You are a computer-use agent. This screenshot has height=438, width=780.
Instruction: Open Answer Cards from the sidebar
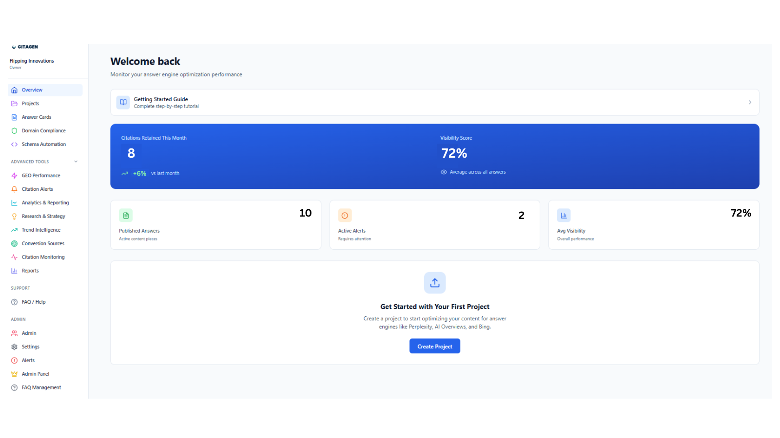(x=36, y=117)
